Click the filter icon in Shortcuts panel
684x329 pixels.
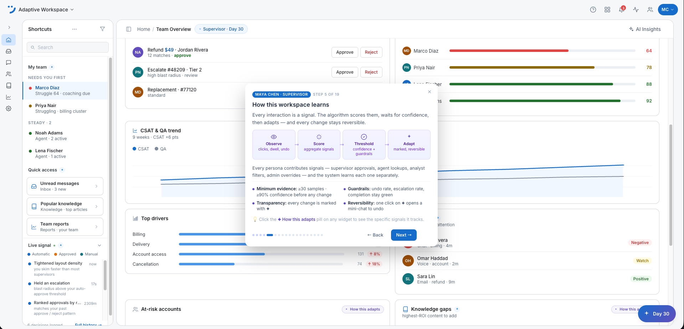102,29
